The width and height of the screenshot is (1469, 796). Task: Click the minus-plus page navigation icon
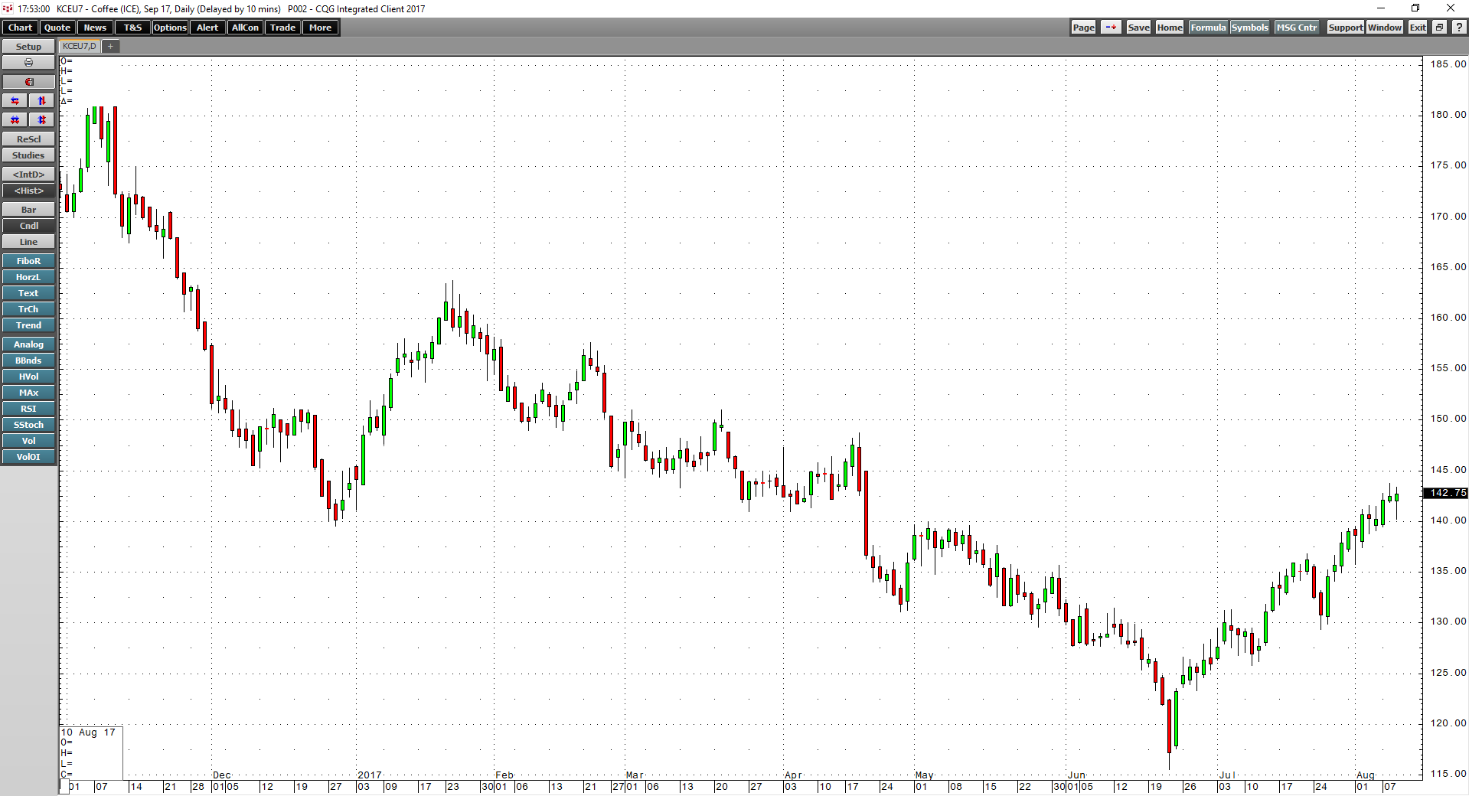point(1111,28)
